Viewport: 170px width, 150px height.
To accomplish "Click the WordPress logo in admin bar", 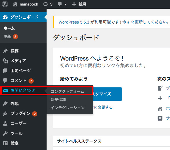I will pos(5,4).
